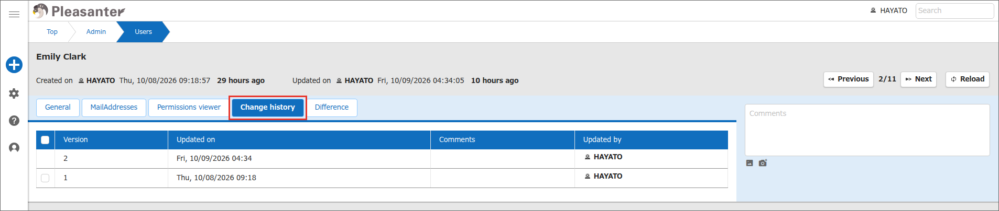Open the Permissions viewer tab
The image size is (999, 211).
pyautogui.click(x=189, y=108)
